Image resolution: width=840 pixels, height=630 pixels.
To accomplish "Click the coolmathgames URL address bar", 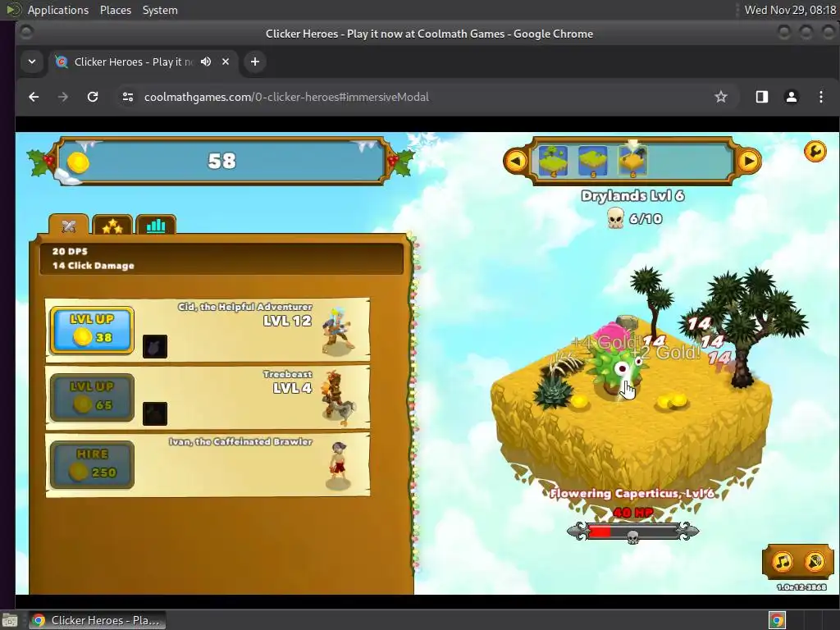I will (x=286, y=97).
